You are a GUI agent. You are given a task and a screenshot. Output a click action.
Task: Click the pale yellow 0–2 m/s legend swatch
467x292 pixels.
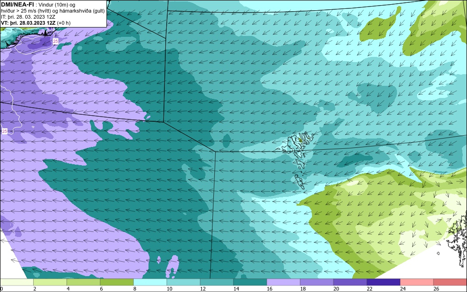(17, 282)
